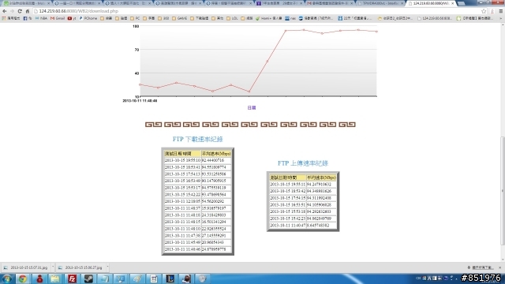The image size is (505, 284).
Task: Click the FTP 下載速率紀錄 heading
Action: click(x=197, y=139)
